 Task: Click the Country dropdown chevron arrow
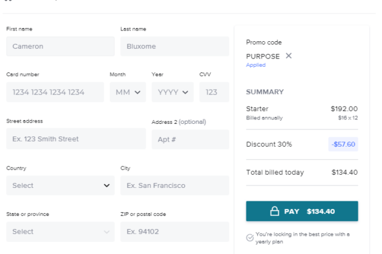click(106, 185)
